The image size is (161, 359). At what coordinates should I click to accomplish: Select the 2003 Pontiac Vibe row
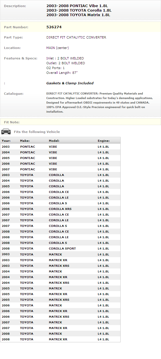click(x=60, y=147)
